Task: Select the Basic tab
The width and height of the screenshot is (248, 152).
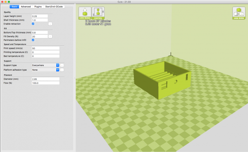Action: pos(14,7)
